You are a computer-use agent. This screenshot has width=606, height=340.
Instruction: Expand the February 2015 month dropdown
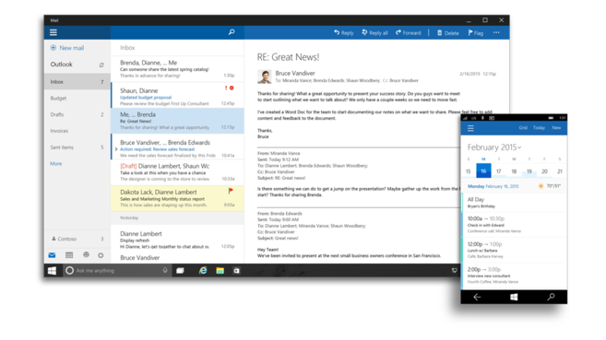click(494, 147)
